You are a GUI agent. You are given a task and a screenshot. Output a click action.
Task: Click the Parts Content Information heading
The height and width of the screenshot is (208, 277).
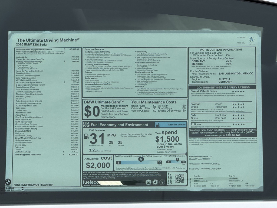(x=223, y=50)
